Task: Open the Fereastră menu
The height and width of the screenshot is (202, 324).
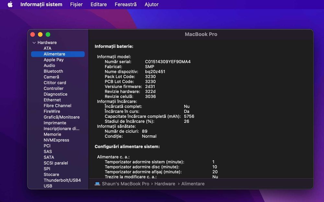Action: pos(126,4)
